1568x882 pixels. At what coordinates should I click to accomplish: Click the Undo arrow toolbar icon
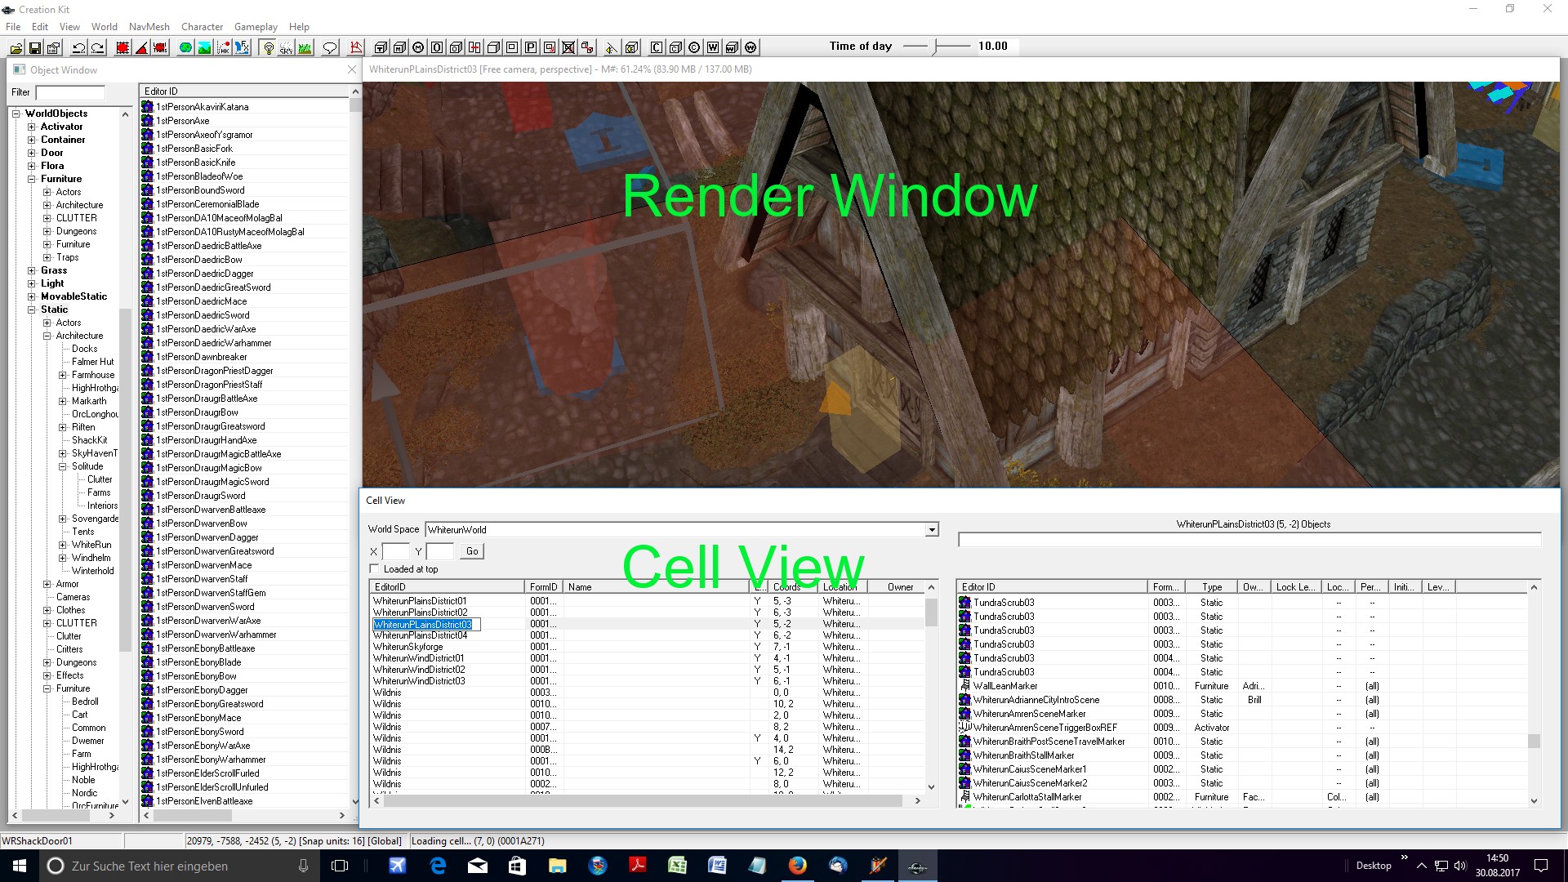pos(79,47)
